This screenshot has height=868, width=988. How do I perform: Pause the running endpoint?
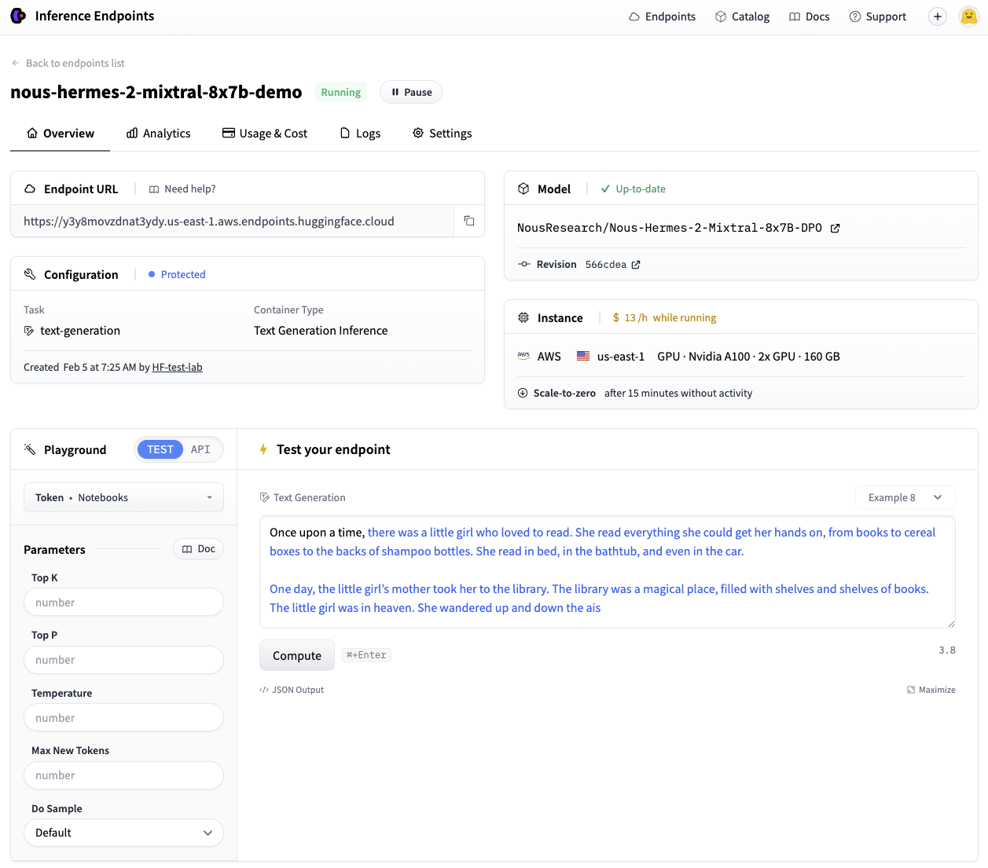coord(410,92)
